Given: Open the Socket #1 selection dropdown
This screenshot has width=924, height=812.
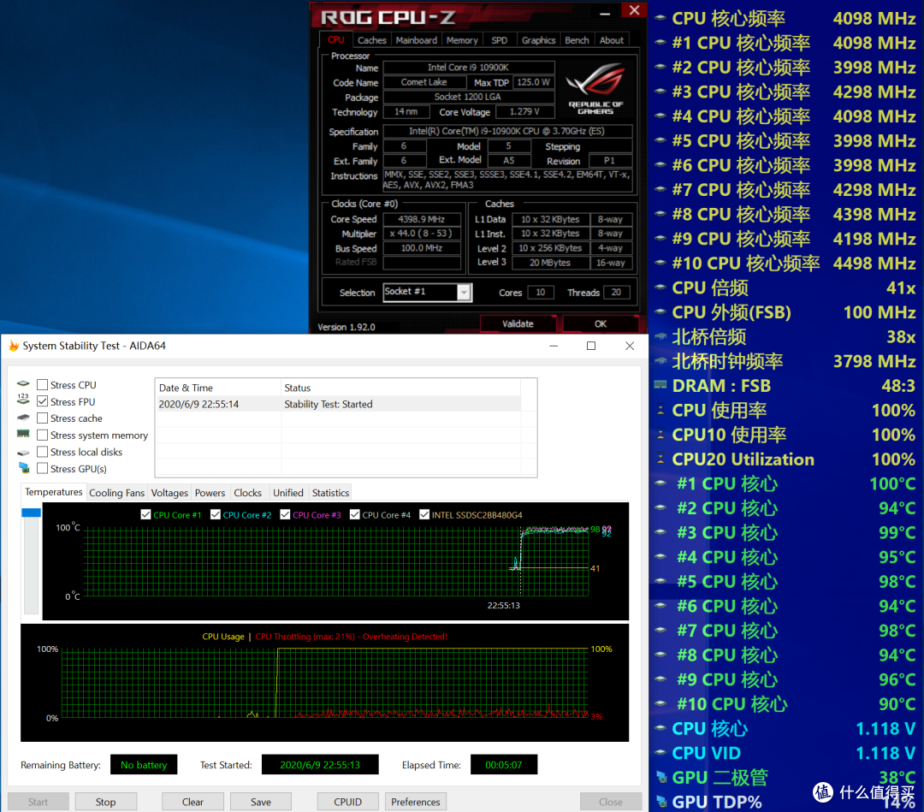Looking at the screenshot, I should pos(465,293).
